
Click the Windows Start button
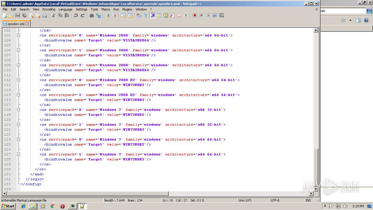click(x=8, y=206)
